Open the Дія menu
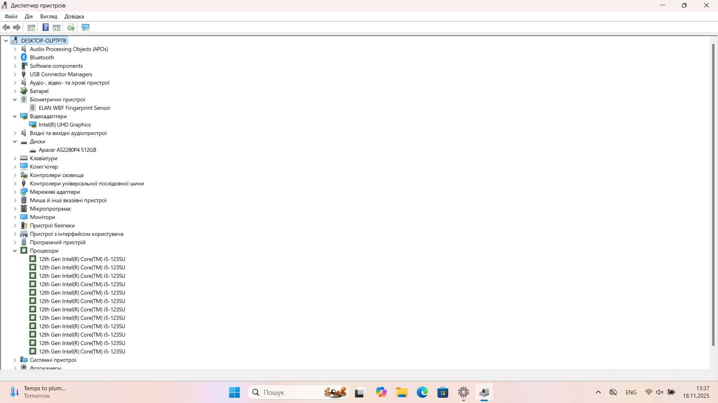The image size is (718, 403). pyautogui.click(x=29, y=16)
